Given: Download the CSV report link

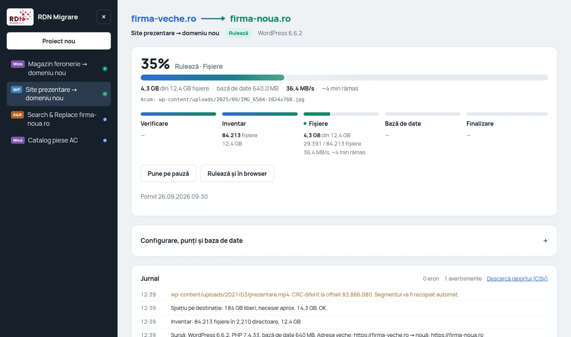Looking at the screenshot, I should (x=517, y=279).
